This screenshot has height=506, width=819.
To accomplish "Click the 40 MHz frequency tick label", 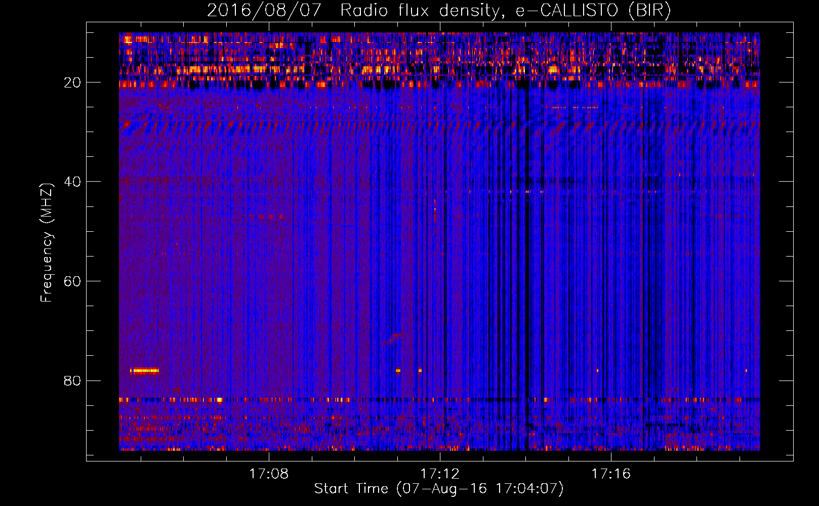I will (x=72, y=182).
